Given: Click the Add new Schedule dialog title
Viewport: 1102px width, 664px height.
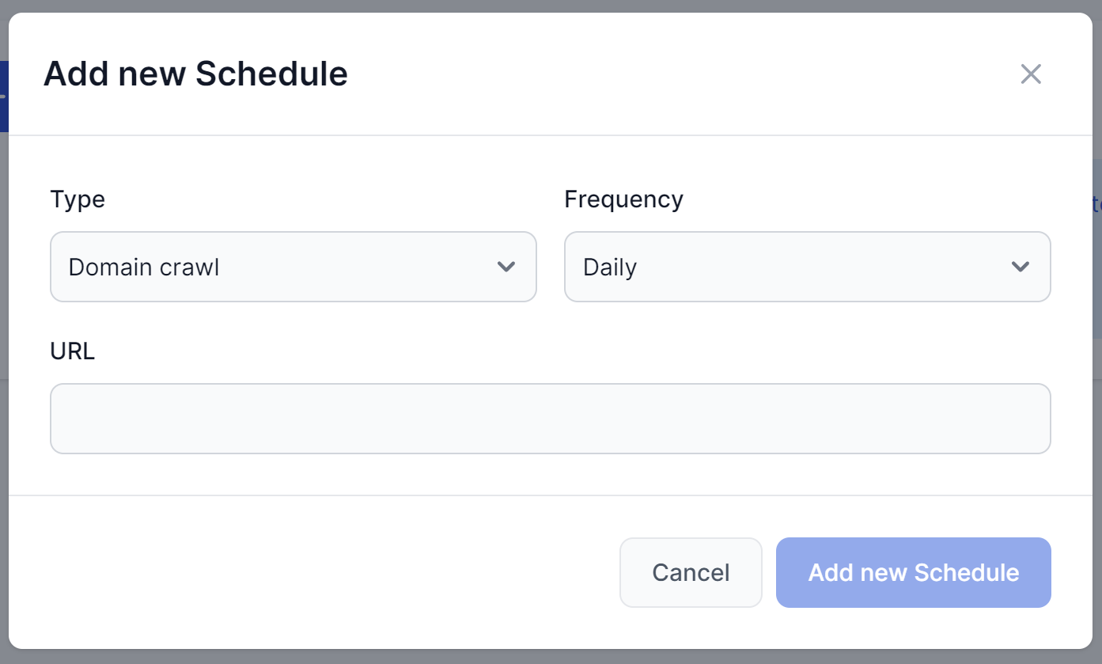Looking at the screenshot, I should [x=195, y=74].
